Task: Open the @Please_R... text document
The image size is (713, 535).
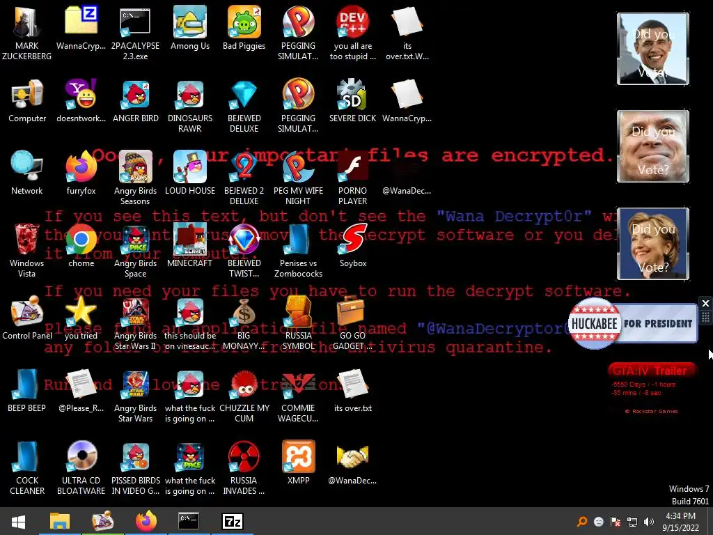Action: [81, 390]
